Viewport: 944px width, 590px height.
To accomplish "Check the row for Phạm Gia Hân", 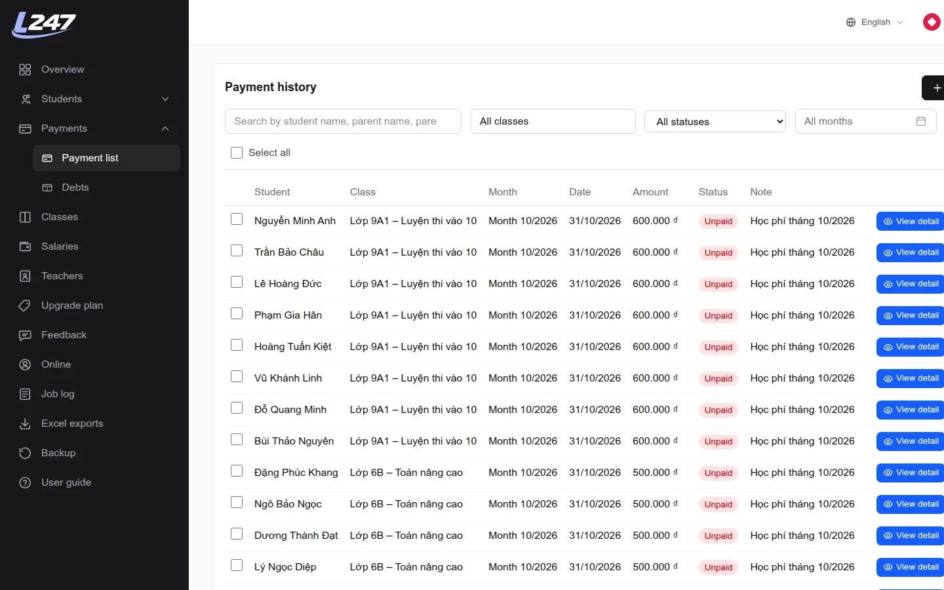I will pyautogui.click(x=237, y=314).
